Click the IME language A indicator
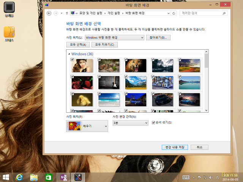243x182 pixels. pos(217,177)
